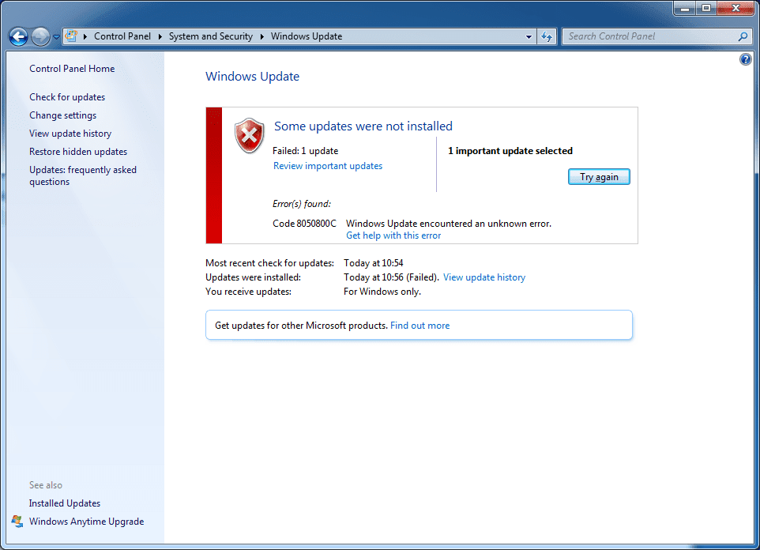
Task: Open the address bar history dropdown
Action: [528, 36]
